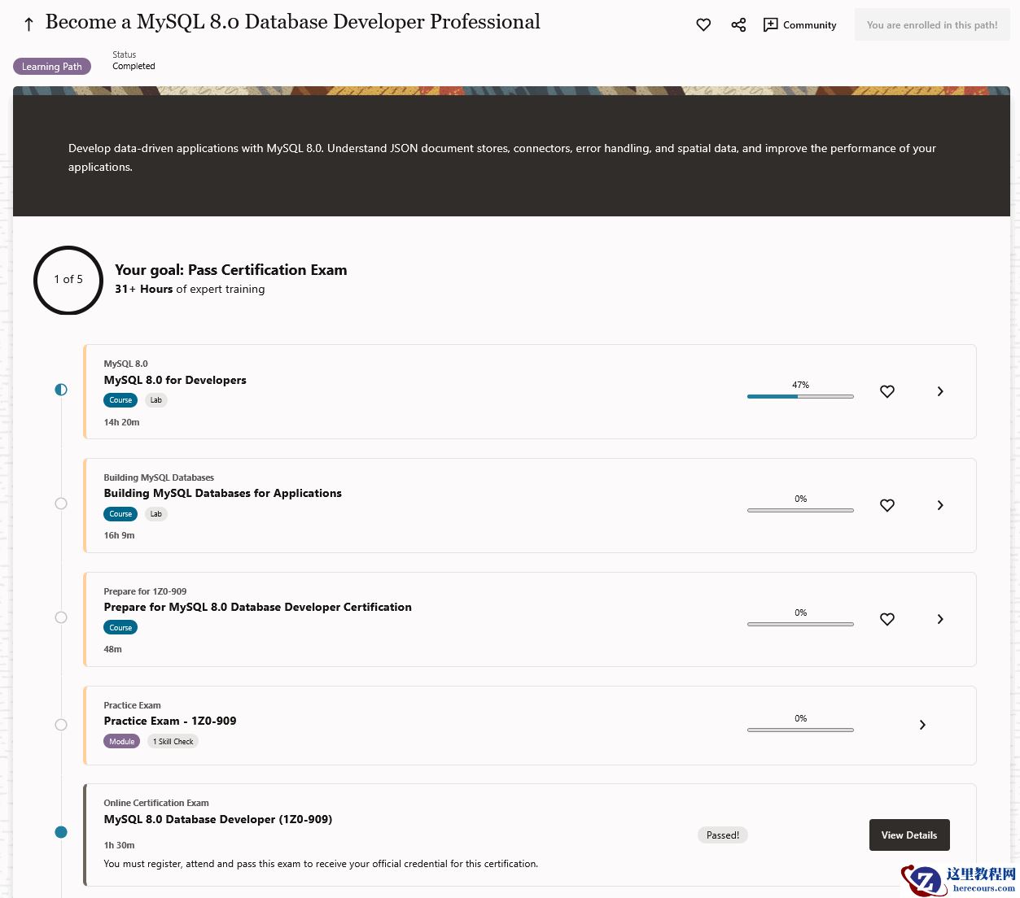Screen dimensions: 1020x898
Task: Expand MySQL 8.0 for Developers with chevron
Action: [x=940, y=391]
